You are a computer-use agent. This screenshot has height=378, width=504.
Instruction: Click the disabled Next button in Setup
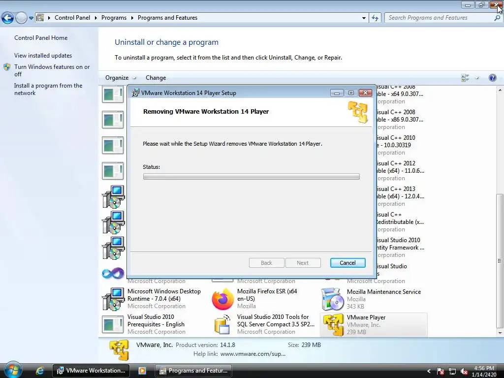point(303,263)
